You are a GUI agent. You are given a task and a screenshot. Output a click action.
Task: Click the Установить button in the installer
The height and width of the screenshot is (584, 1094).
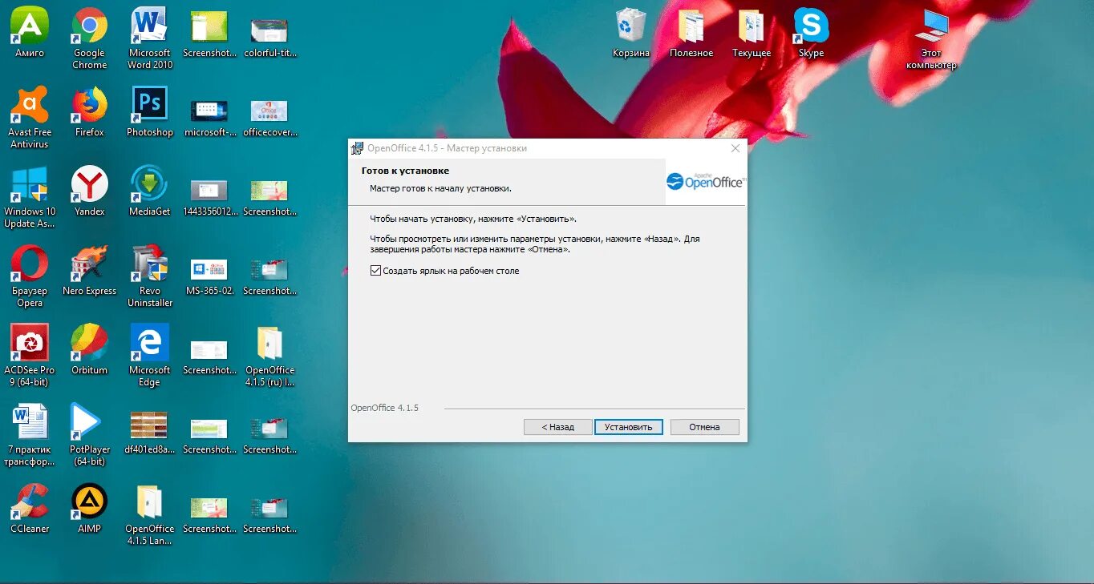[x=629, y=427]
